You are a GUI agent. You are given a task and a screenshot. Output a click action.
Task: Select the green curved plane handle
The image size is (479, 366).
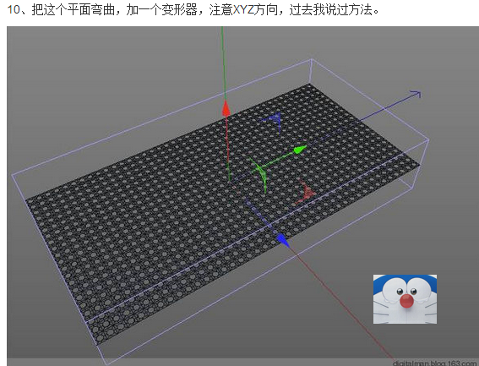click(x=259, y=175)
